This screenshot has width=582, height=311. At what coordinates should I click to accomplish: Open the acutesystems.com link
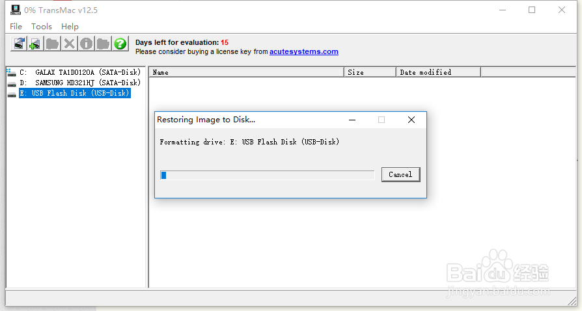pyautogui.click(x=303, y=51)
